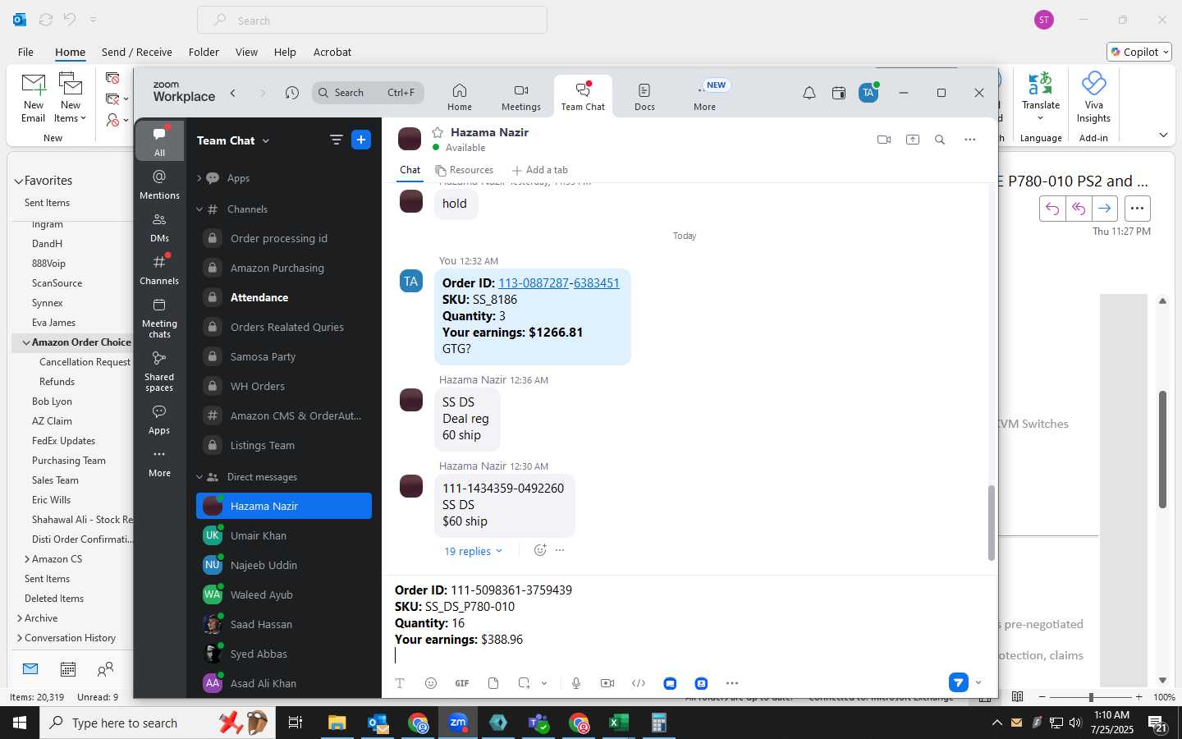This screenshot has height=739, width=1182.
Task: Open the Team Chat filter icon
Action: coord(336,140)
